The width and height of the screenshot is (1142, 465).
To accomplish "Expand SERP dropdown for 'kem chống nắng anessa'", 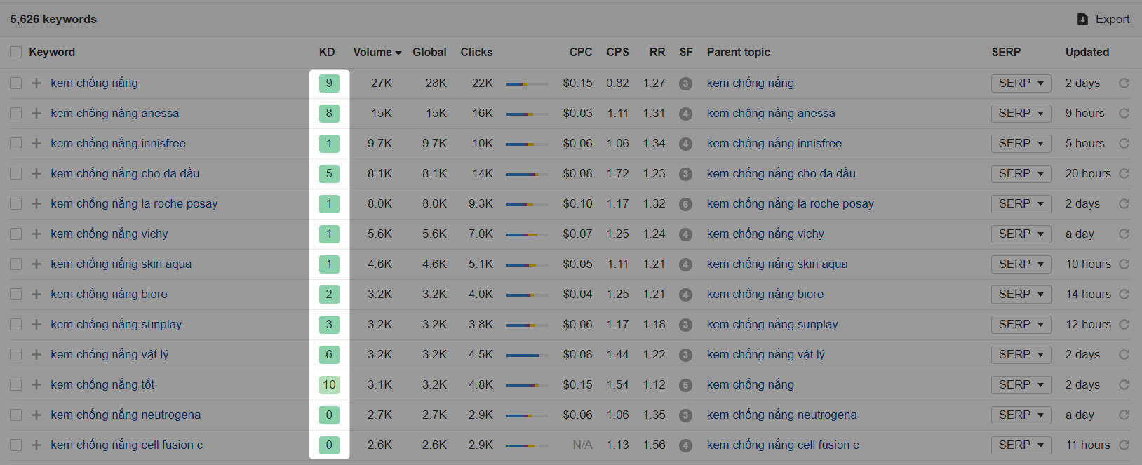I will tap(1021, 113).
